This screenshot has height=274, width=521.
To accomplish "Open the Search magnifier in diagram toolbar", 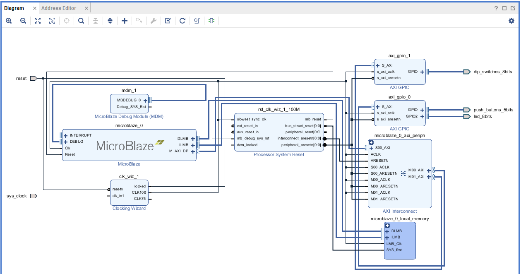I will coord(81,21).
